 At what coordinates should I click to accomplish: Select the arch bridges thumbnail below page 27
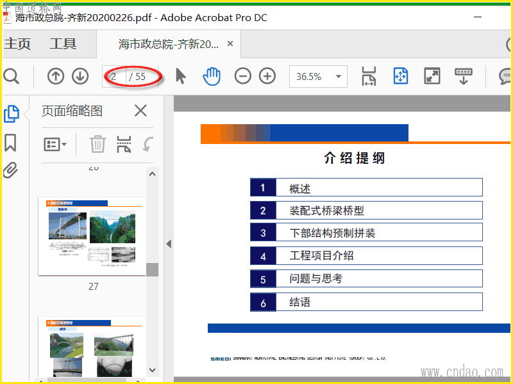pyautogui.click(x=92, y=347)
